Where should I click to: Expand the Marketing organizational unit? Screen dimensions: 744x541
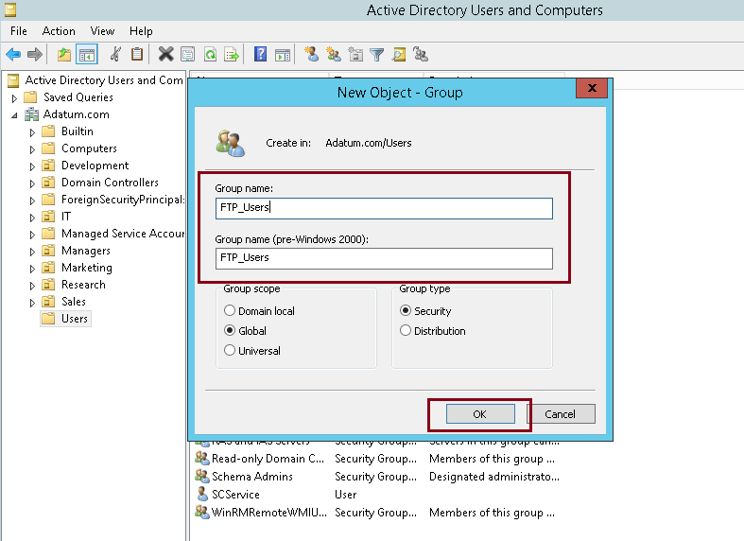click(x=32, y=269)
